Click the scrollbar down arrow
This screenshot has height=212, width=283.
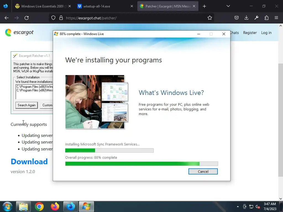point(281,198)
